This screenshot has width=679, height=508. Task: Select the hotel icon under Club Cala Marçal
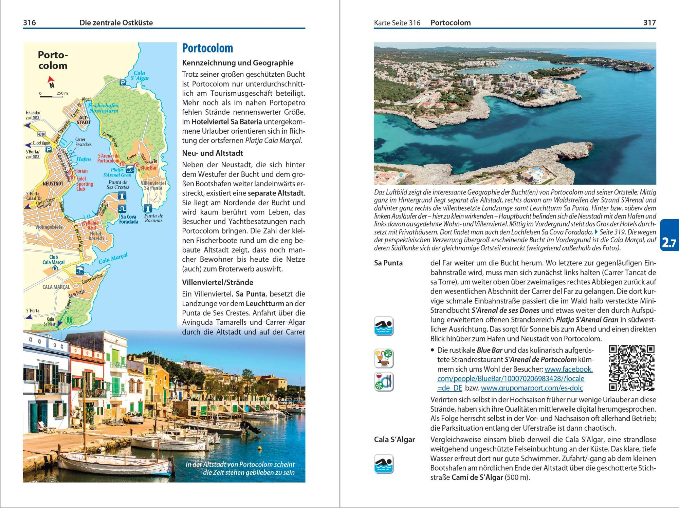click(55, 268)
